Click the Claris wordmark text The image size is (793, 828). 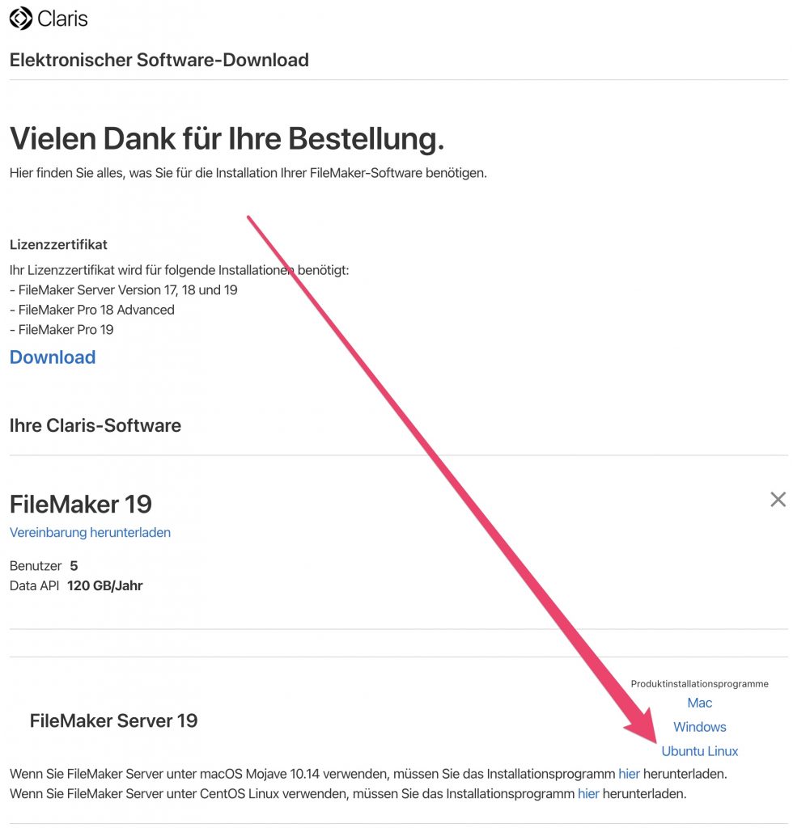[62, 19]
